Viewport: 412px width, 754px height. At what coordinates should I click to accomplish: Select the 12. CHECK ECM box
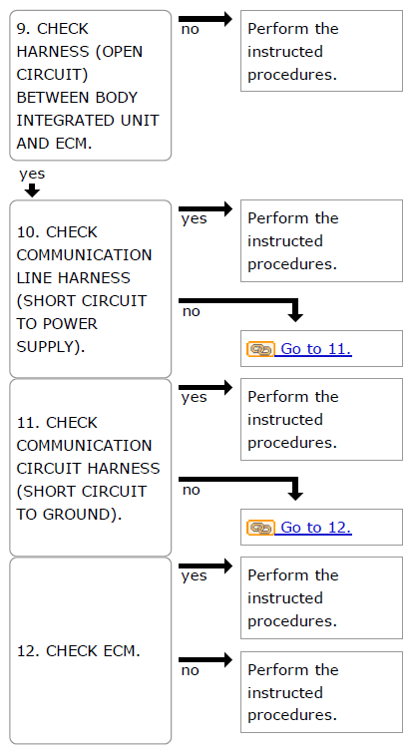(x=91, y=650)
